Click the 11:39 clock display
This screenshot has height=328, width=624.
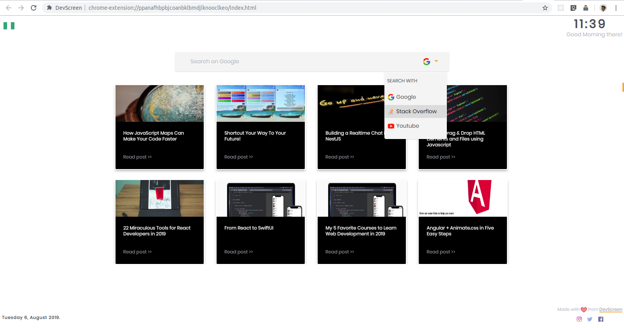coord(589,24)
